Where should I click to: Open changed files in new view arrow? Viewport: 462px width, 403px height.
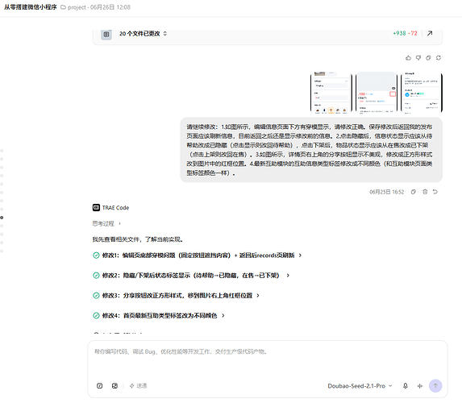430,33
